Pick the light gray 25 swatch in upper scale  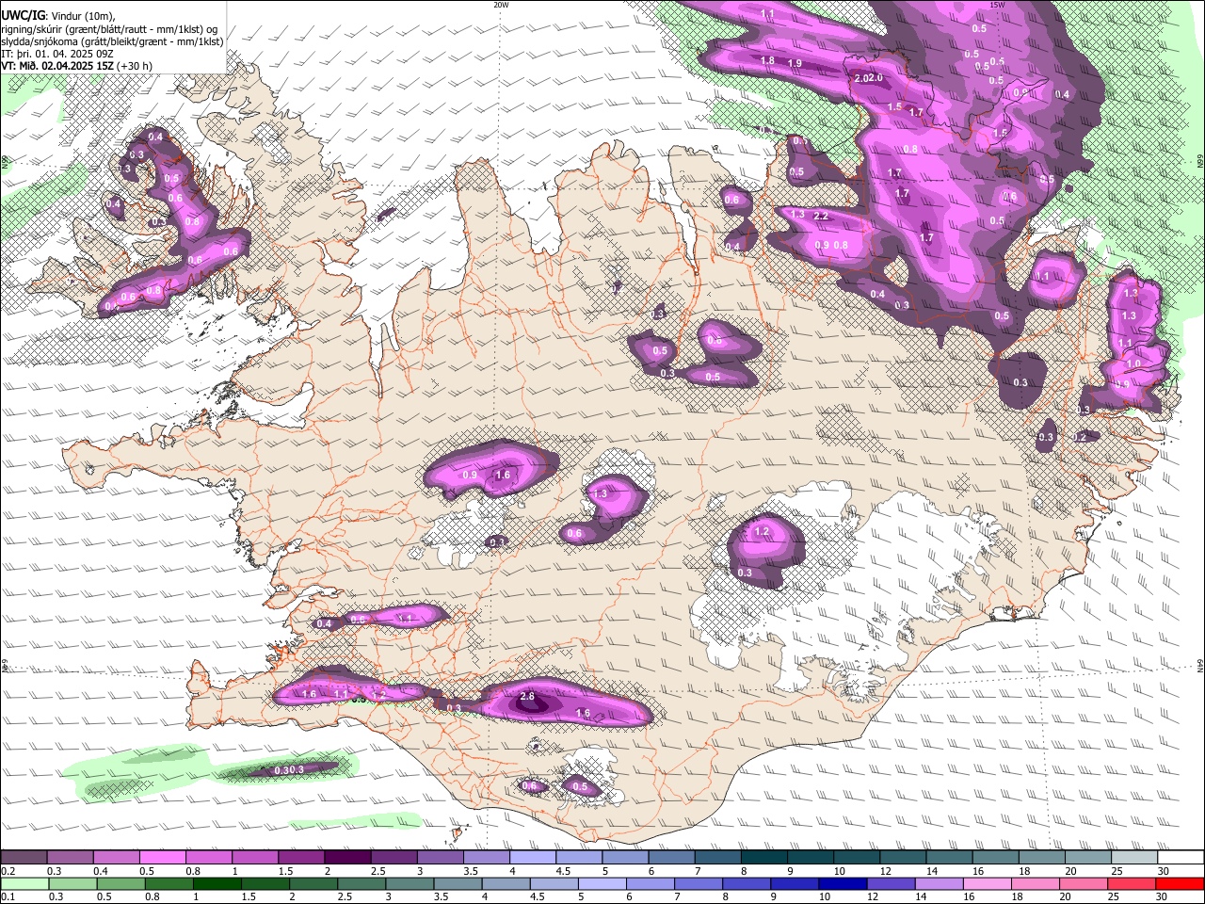pyautogui.click(x=1134, y=858)
